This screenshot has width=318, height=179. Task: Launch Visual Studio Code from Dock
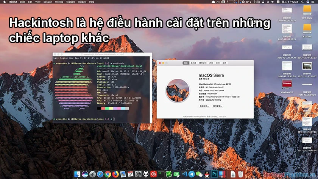click(184, 174)
